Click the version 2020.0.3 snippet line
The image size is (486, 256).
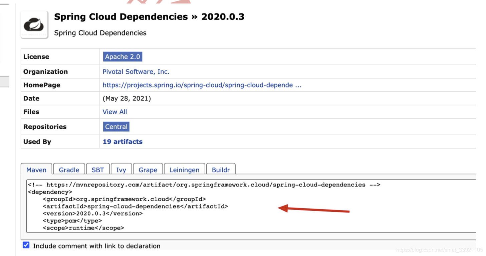click(x=92, y=213)
